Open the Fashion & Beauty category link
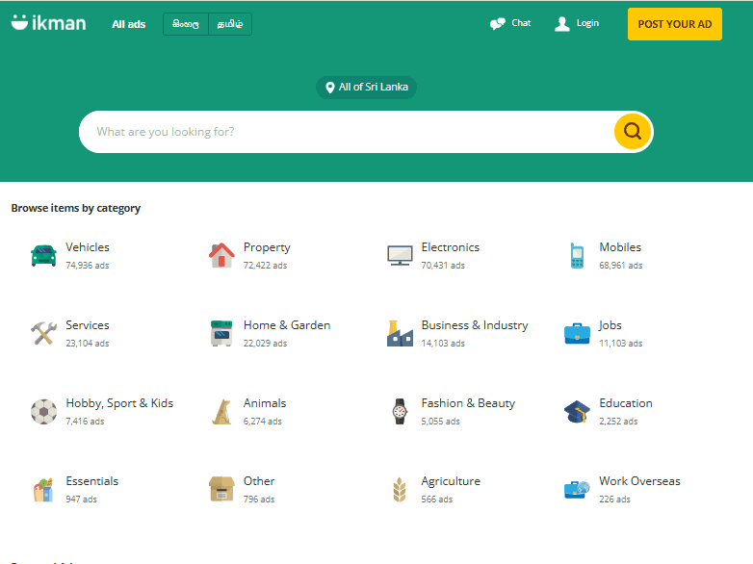The width and height of the screenshot is (753, 564). [468, 403]
